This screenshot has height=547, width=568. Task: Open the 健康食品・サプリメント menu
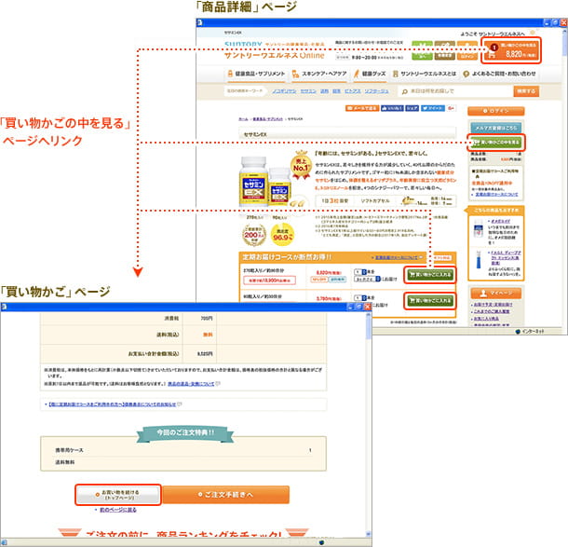[256, 74]
